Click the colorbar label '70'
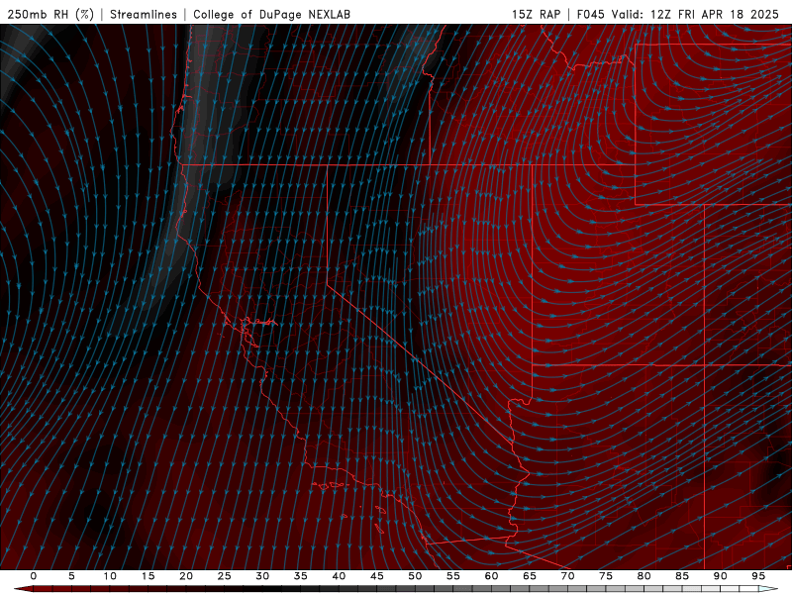The height and width of the screenshot is (594, 792). click(x=567, y=576)
